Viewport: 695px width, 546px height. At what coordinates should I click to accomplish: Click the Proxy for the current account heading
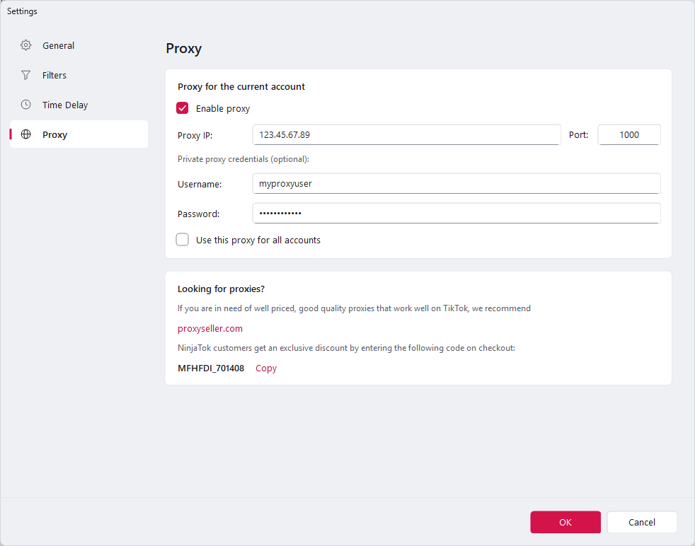(x=241, y=86)
